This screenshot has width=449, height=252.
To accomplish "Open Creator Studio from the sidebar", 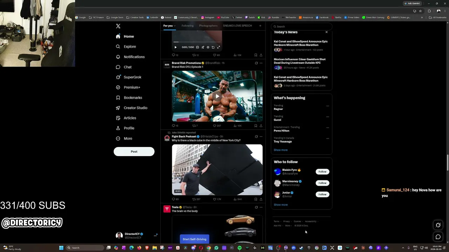I will coord(132,108).
